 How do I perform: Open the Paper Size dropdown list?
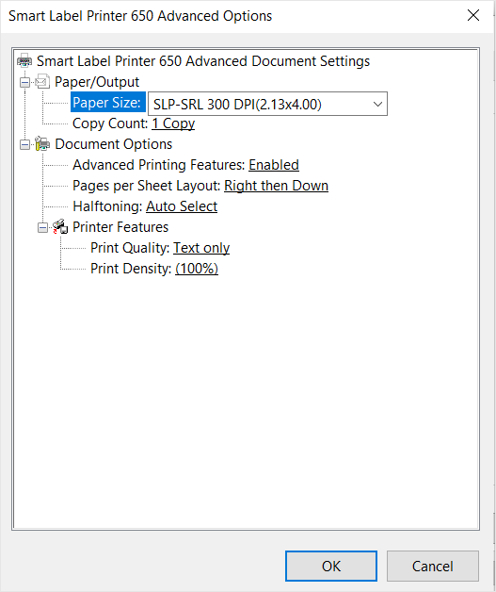coord(267,104)
